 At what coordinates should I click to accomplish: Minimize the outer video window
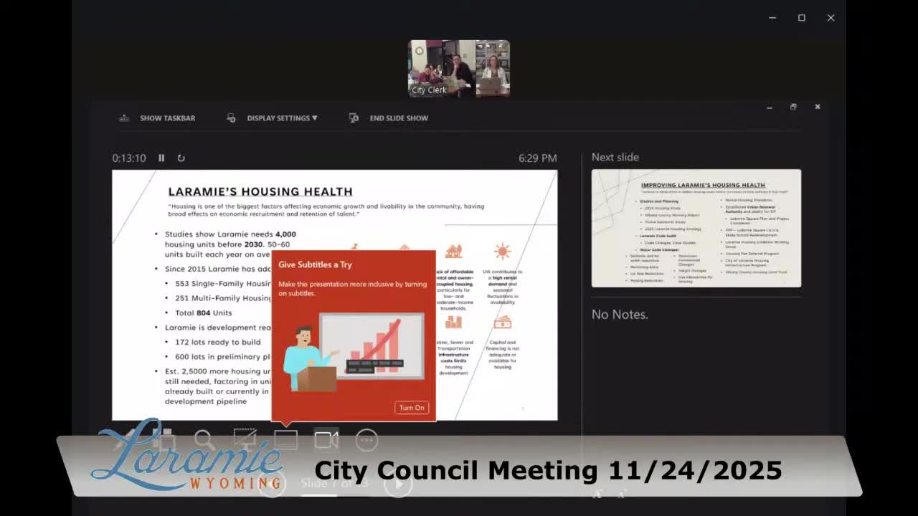(x=772, y=18)
